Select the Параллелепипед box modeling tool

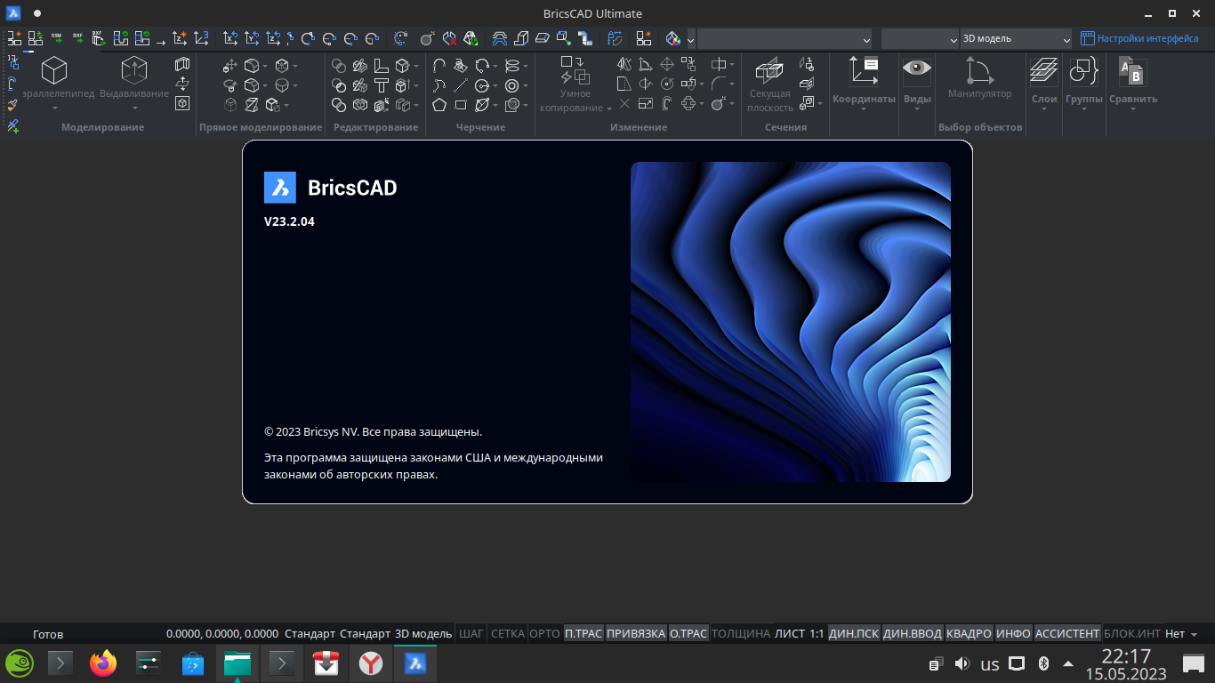(54, 71)
